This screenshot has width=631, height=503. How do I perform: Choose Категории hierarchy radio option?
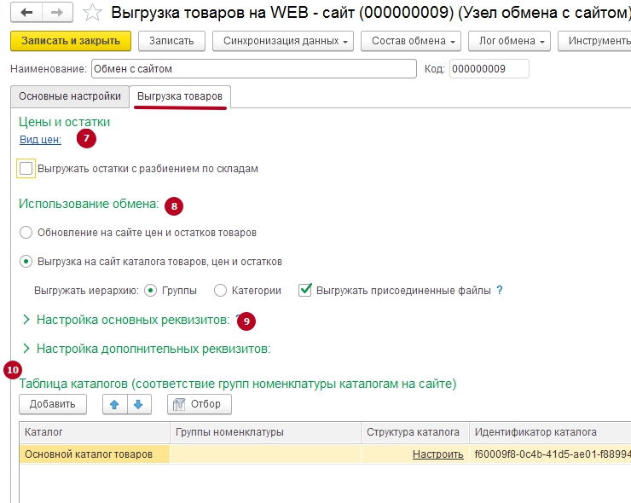coord(220,291)
